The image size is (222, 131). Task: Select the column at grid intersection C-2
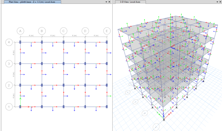click(x=64, y=85)
